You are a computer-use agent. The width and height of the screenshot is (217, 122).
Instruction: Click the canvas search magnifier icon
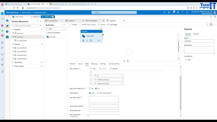click(179, 35)
